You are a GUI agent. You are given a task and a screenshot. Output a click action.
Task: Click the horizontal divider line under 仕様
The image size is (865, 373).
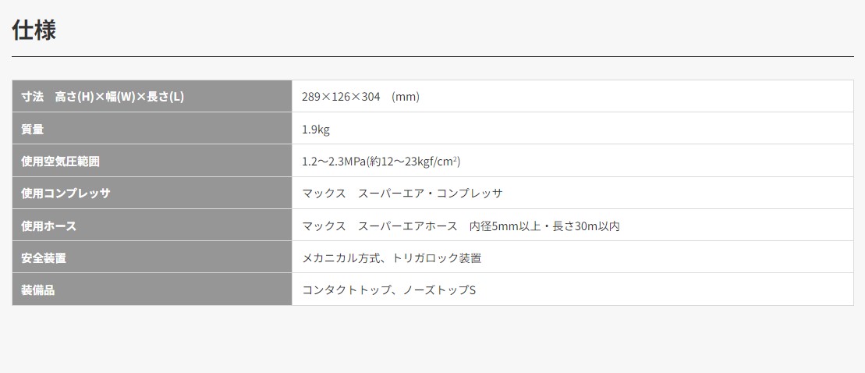(x=432, y=56)
